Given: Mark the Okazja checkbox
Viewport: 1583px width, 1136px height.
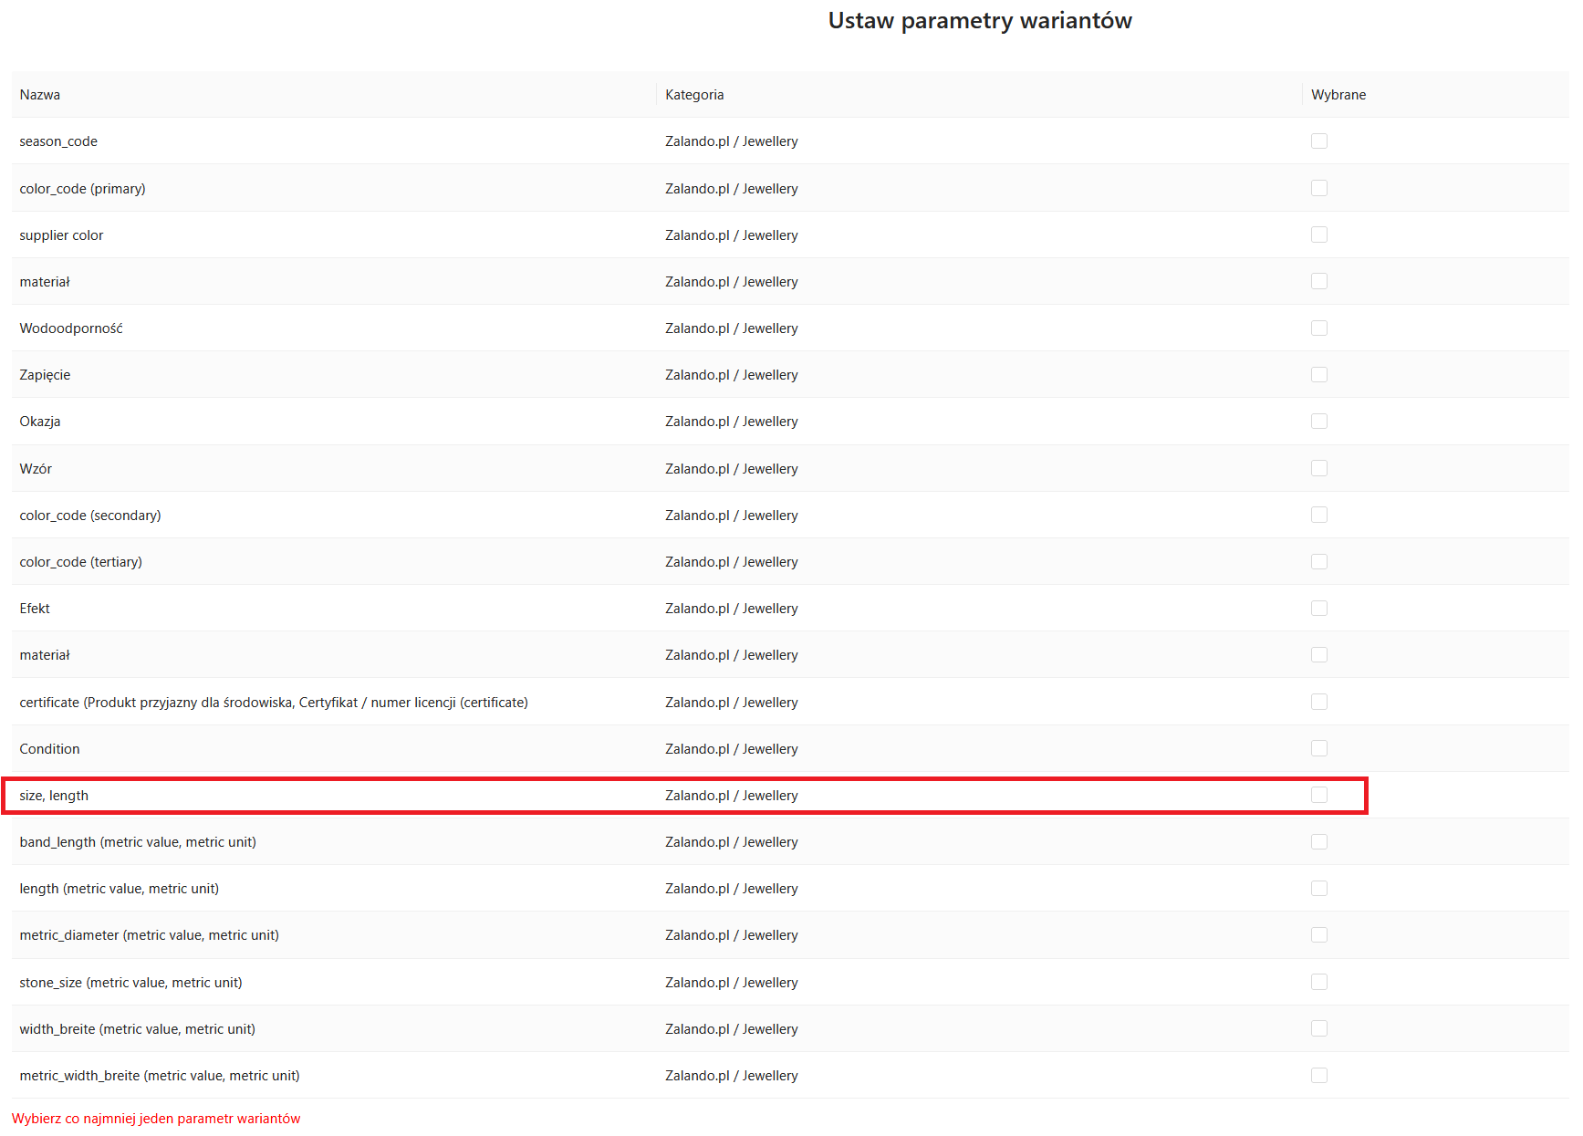Looking at the screenshot, I should pos(1318,422).
